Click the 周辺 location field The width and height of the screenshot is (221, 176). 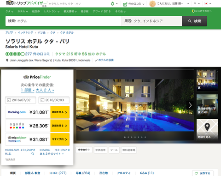[152, 21]
